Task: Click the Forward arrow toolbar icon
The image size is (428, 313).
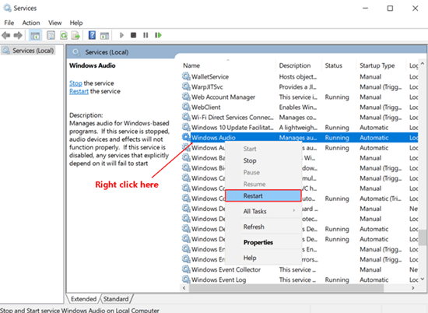Action: click(18, 35)
